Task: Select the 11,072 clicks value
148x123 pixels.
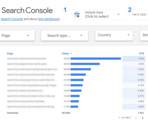Action: click(67, 107)
